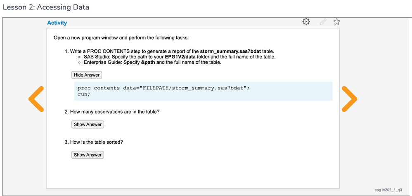The image size is (412, 196).
Task: Advance to next page with right orange arrow
Action: 349,99
